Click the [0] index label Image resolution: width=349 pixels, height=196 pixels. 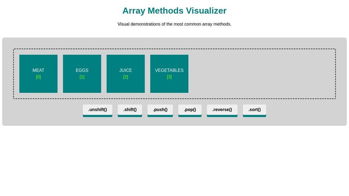(38, 77)
